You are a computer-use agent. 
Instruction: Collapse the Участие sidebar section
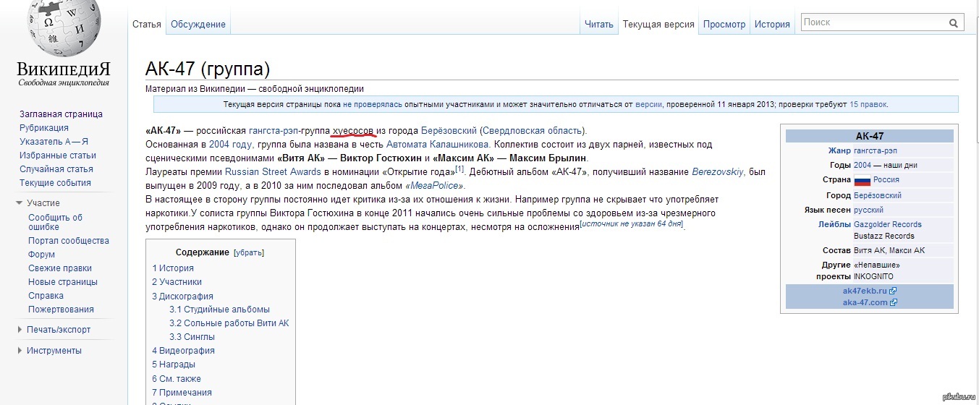click(x=20, y=203)
